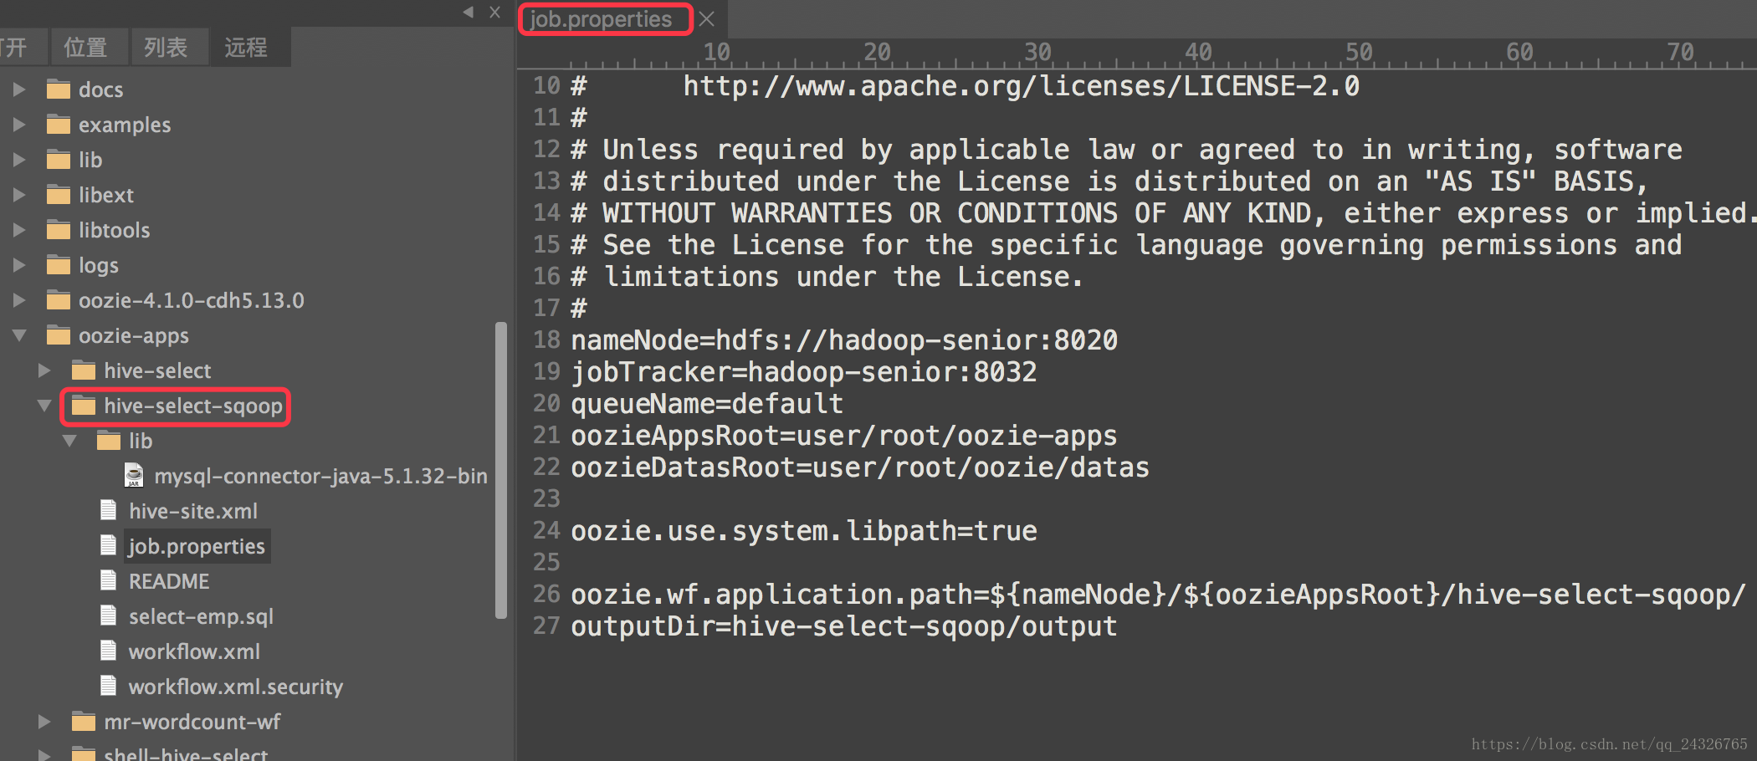
Task: Expand the libtools folder arrow
Action: tap(19, 230)
